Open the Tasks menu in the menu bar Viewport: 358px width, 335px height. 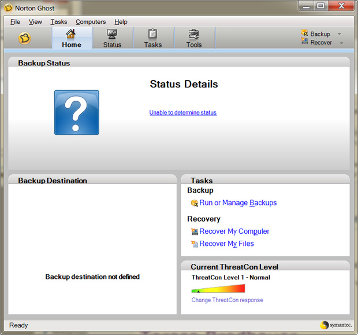tap(59, 22)
